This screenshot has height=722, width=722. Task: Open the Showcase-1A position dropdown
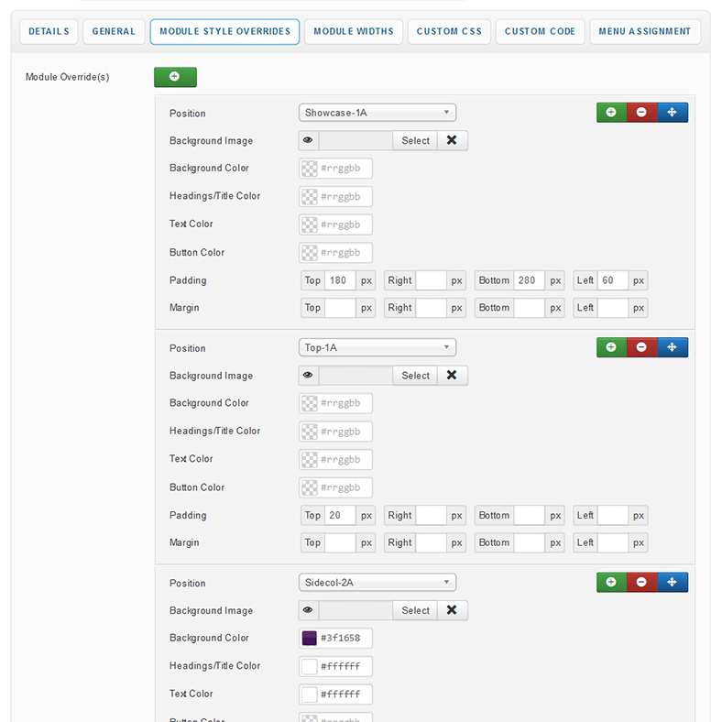pos(377,113)
